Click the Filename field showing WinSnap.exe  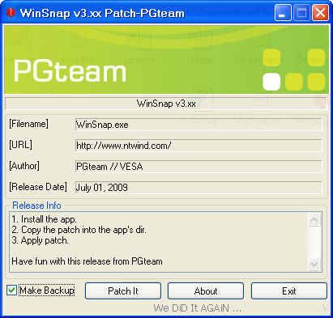[x=199, y=125]
